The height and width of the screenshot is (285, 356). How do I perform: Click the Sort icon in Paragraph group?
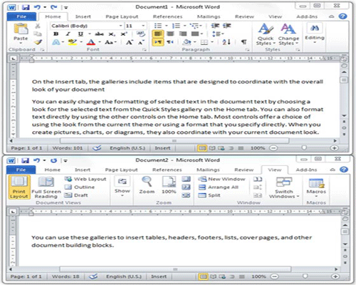pos(226,42)
